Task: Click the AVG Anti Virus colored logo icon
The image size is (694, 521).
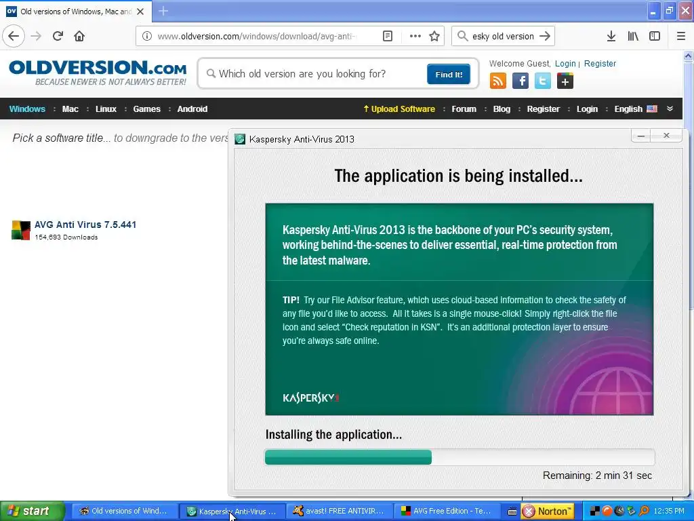Action: (21, 231)
